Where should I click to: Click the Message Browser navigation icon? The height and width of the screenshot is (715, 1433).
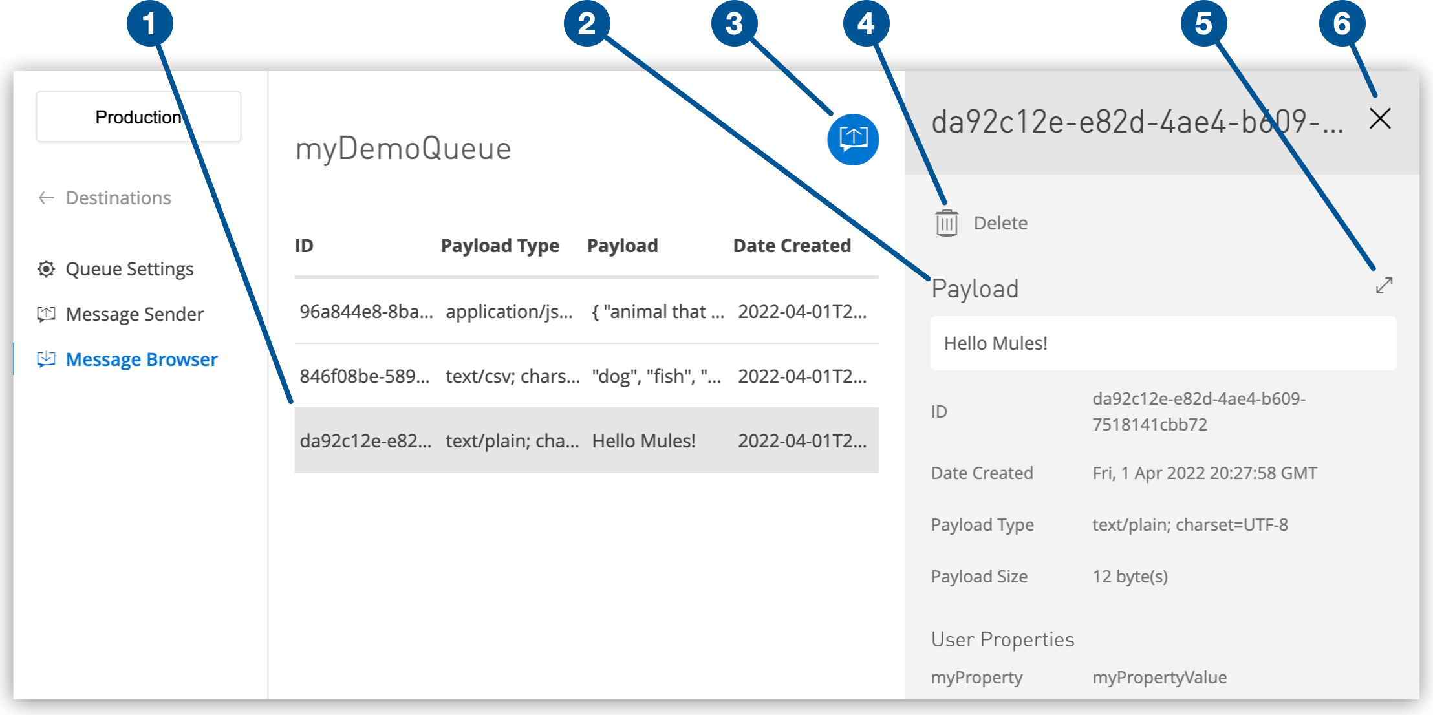(x=46, y=358)
